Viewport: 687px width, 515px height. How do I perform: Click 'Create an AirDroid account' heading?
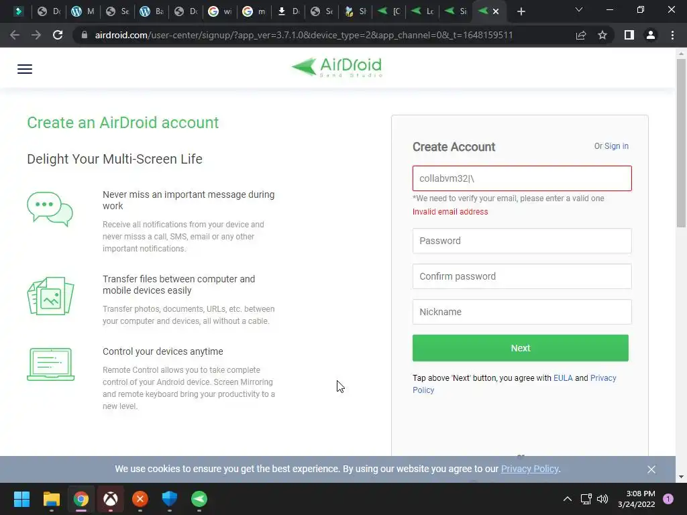tap(123, 123)
